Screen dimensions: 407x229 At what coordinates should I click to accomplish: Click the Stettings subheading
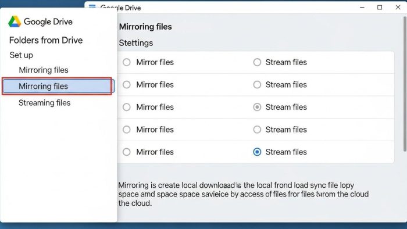(135, 43)
